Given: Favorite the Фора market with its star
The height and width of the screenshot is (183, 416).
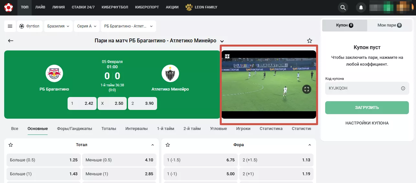Looking at the screenshot, I should click(x=168, y=145).
